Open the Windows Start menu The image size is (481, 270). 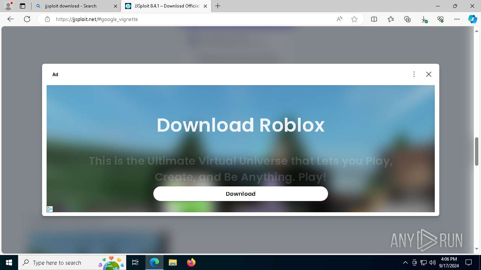9,262
